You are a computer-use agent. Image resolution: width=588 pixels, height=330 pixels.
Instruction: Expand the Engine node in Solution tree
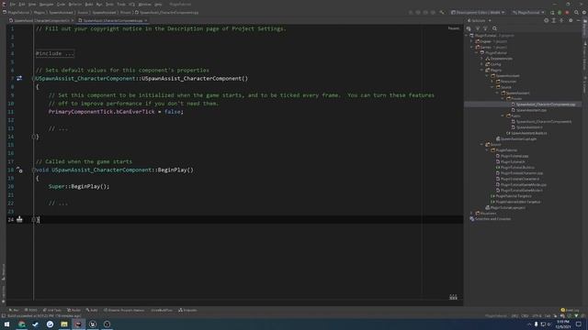point(472,41)
